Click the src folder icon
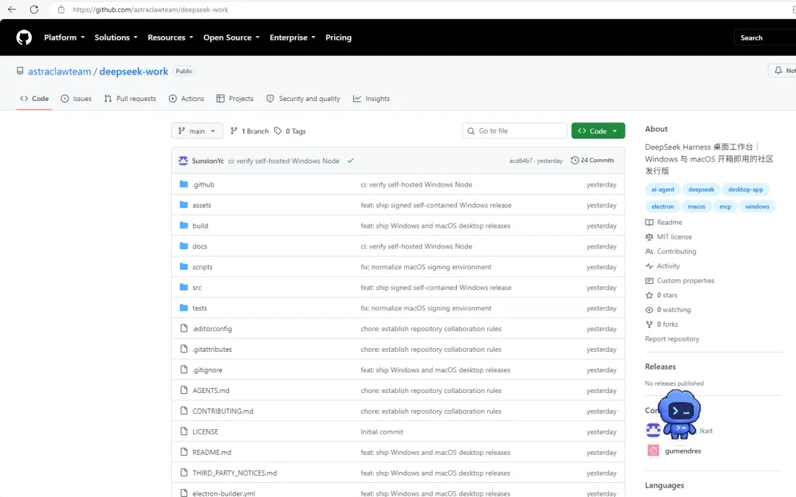This screenshot has height=497, width=796. click(184, 288)
